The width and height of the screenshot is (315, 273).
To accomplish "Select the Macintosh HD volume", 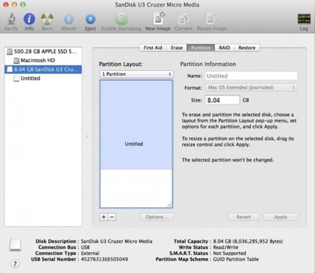I will 43,60.
